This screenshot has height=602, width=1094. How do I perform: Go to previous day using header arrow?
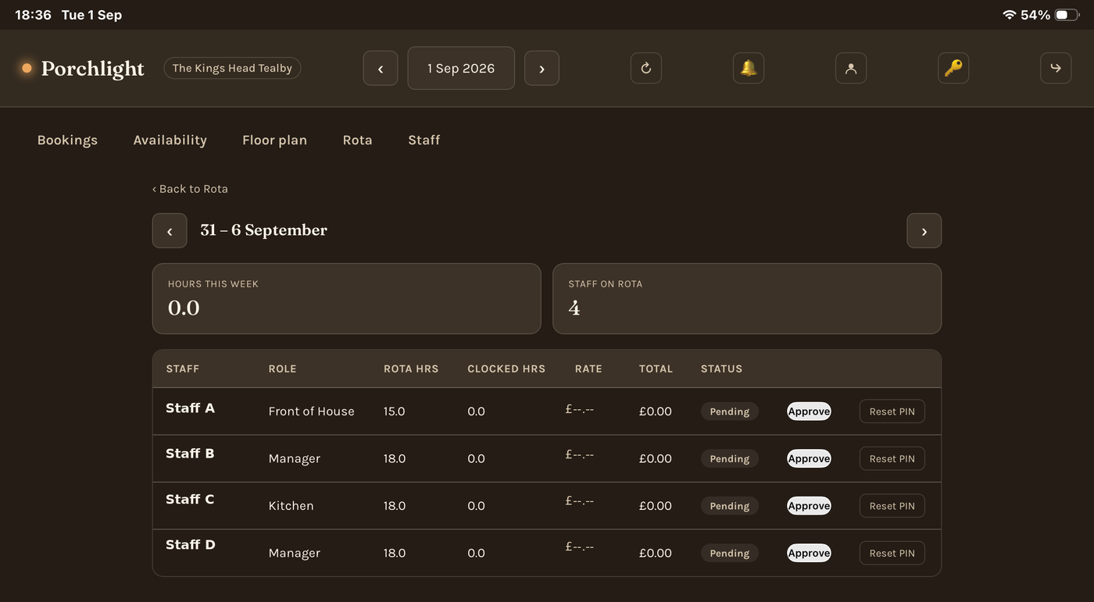[381, 69]
